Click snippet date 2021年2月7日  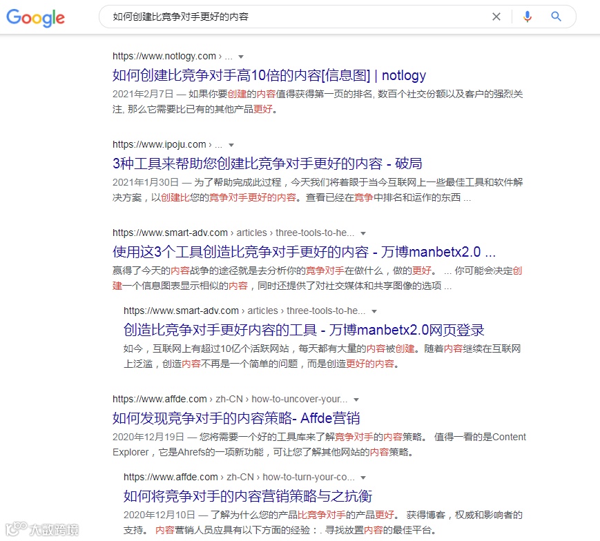point(143,94)
